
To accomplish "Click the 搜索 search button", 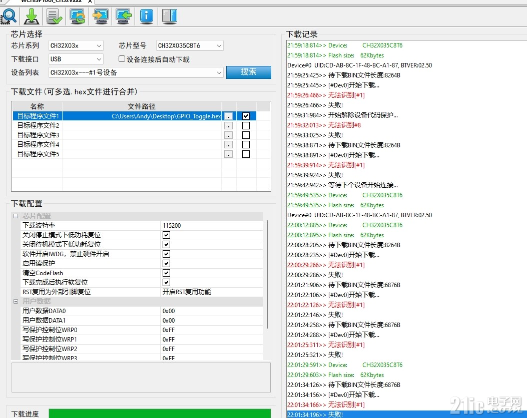I will [248, 72].
